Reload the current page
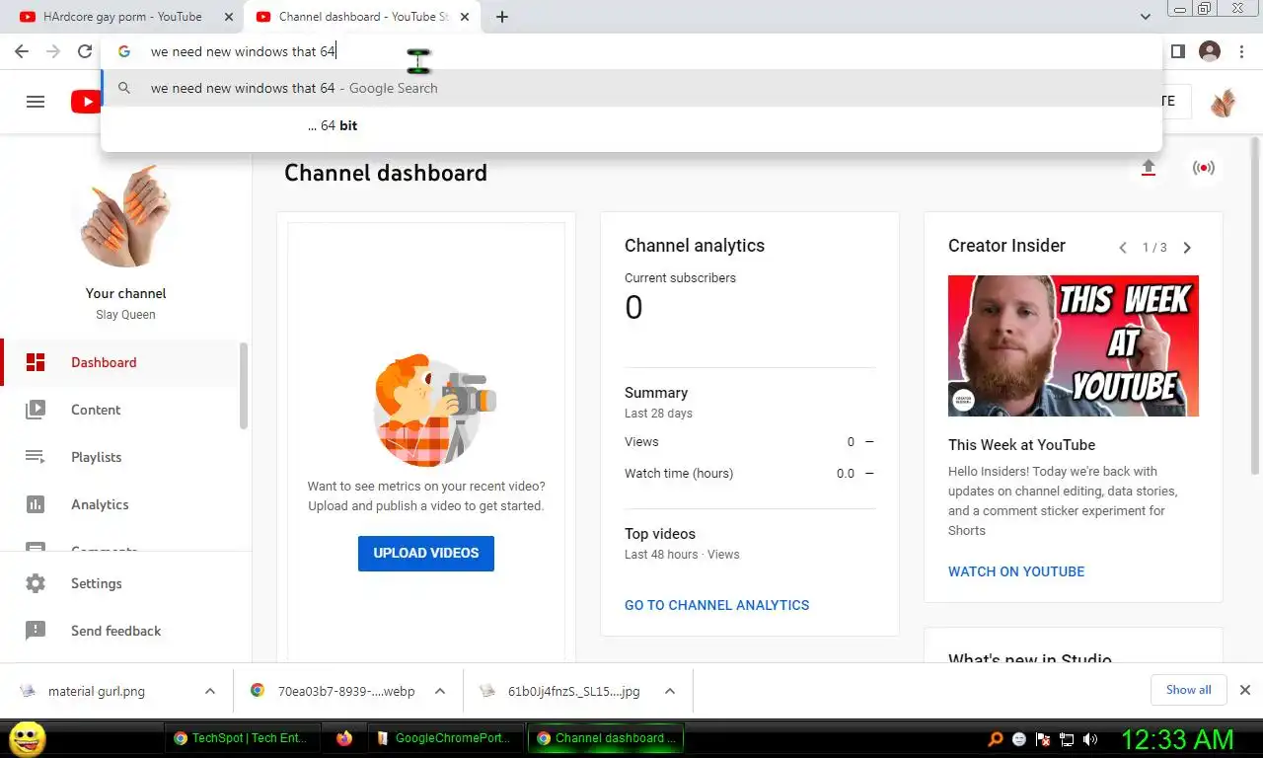This screenshot has width=1263, height=758. [85, 51]
